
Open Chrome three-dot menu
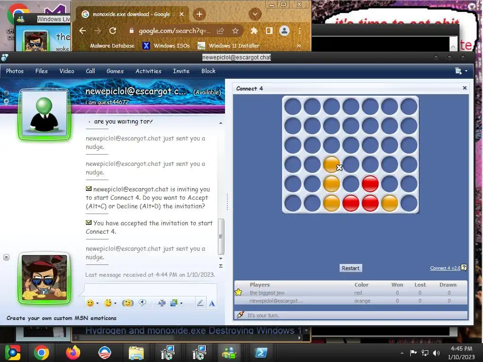point(300,31)
